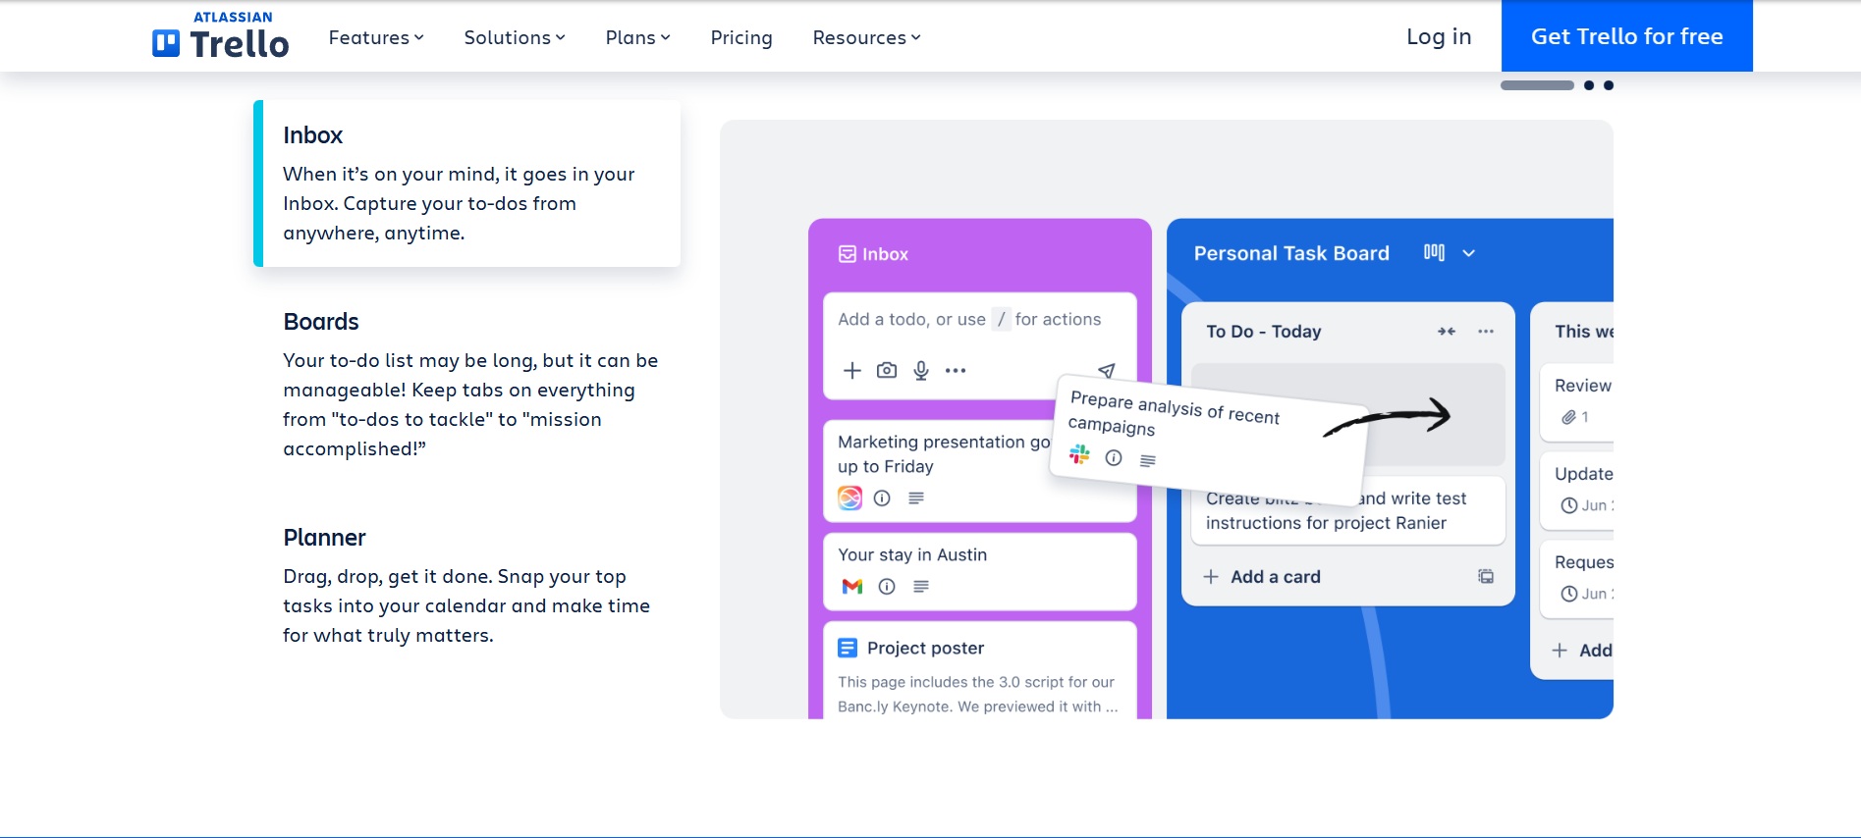1861x838 pixels.
Task: Jump to second carousel dot
Action: point(1589,85)
